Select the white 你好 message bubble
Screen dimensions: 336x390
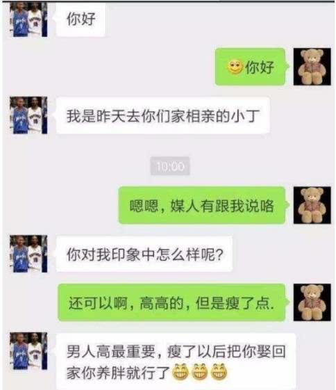81,19
